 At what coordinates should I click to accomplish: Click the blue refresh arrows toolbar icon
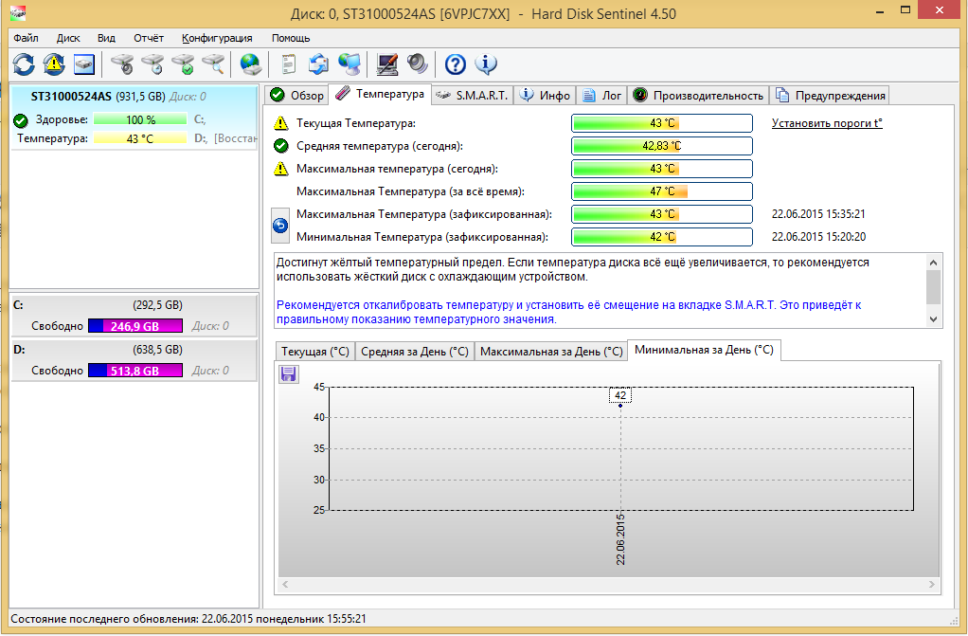24,64
